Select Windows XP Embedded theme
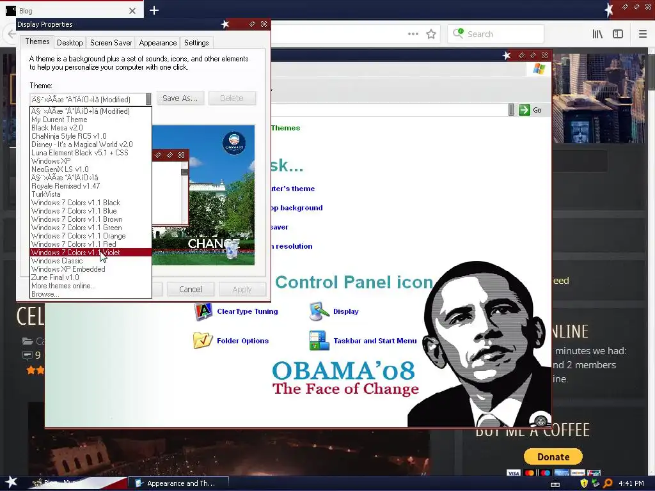 point(91,269)
